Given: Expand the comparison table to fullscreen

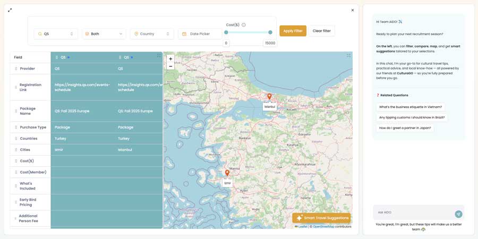Looking at the screenshot, I should [x=159, y=55].
